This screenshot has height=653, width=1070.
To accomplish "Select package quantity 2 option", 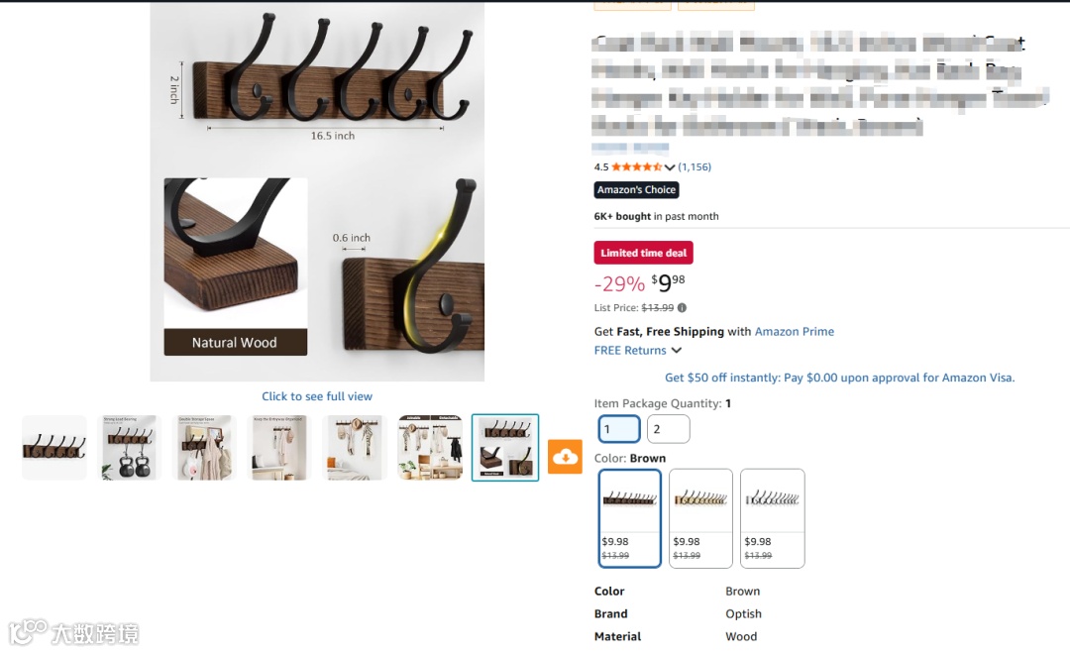I will point(668,429).
